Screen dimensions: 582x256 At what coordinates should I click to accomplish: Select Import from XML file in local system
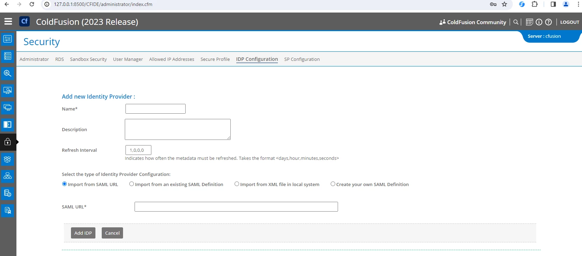237,184
